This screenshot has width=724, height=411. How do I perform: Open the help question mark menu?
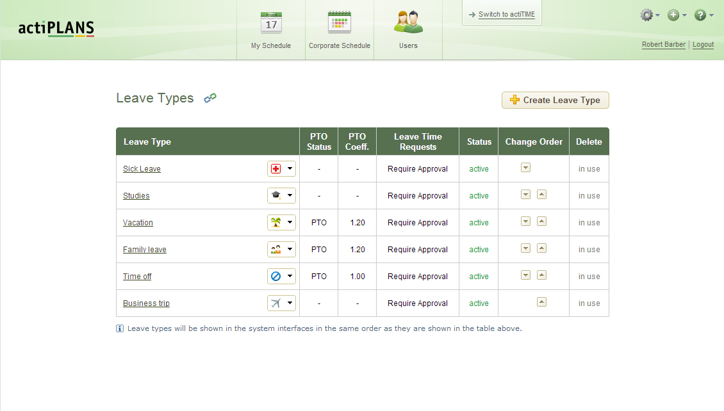pyautogui.click(x=703, y=15)
